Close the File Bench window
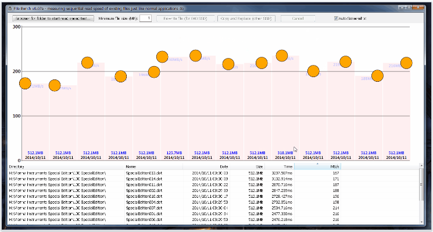The height and width of the screenshot is (232, 433). point(418,8)
